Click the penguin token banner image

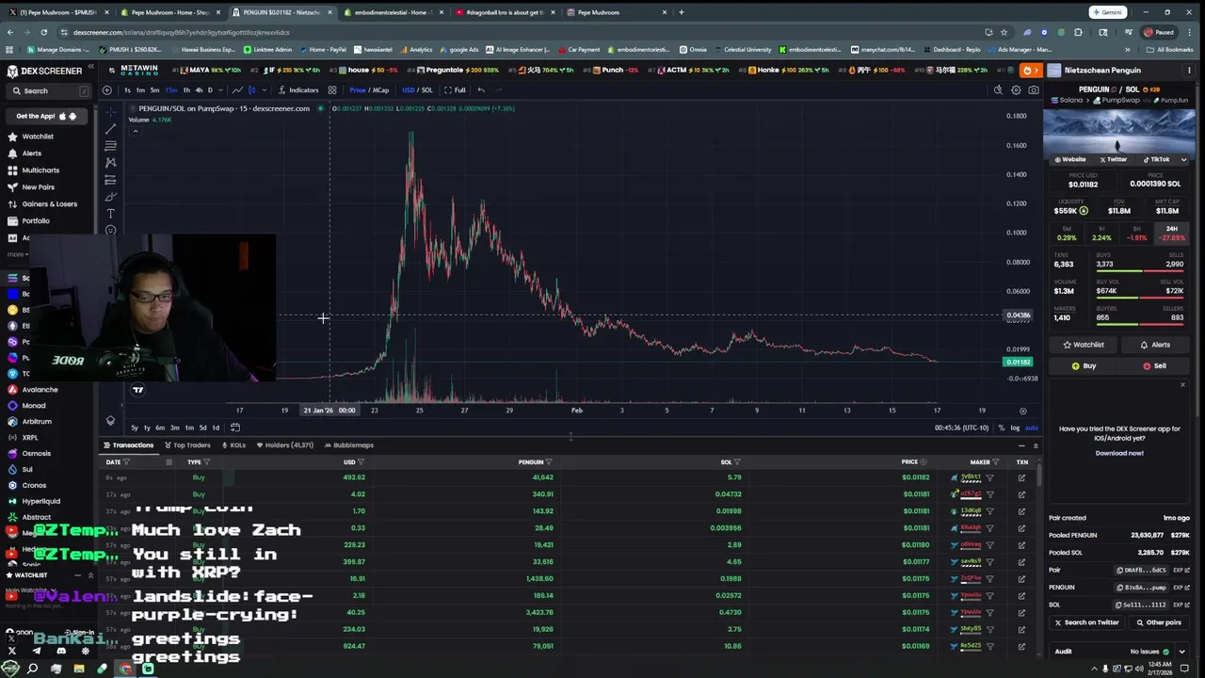pyautogui.click(x=1119, y=131)
